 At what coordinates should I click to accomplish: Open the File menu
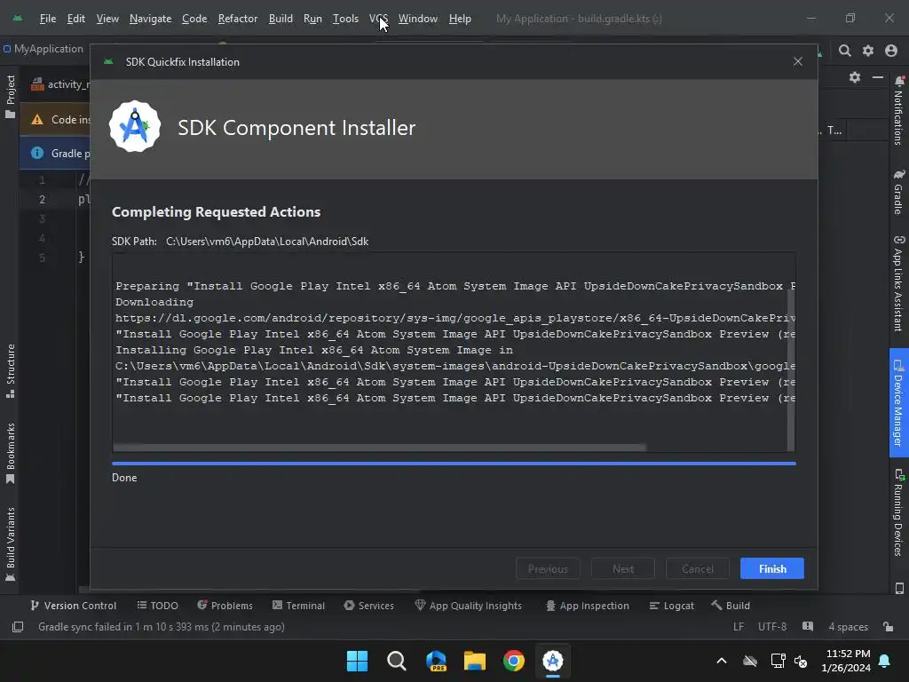click(x=48, y=19)
